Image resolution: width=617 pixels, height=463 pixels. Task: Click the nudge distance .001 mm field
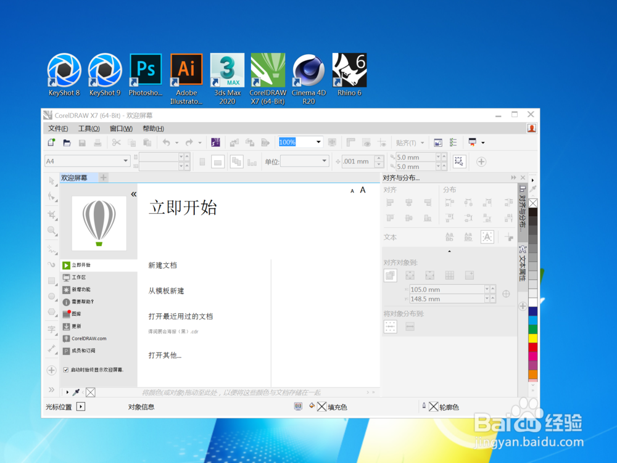pos(358,161)
